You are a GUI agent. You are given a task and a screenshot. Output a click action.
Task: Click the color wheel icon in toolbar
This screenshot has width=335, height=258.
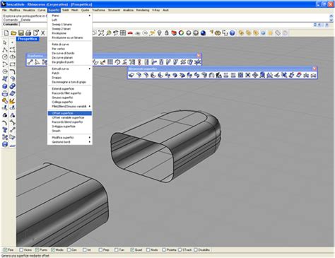pos(181,33)
